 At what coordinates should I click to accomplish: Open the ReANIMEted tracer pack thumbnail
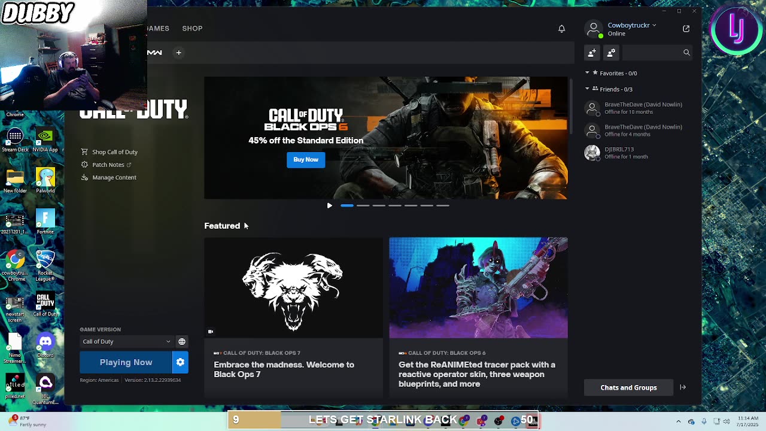point(479,288)
